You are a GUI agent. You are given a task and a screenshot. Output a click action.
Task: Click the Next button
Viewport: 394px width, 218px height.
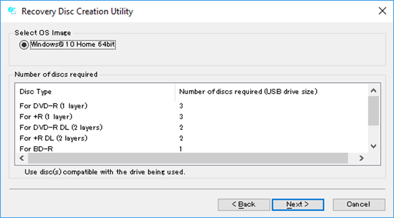(x=298, y=204)
